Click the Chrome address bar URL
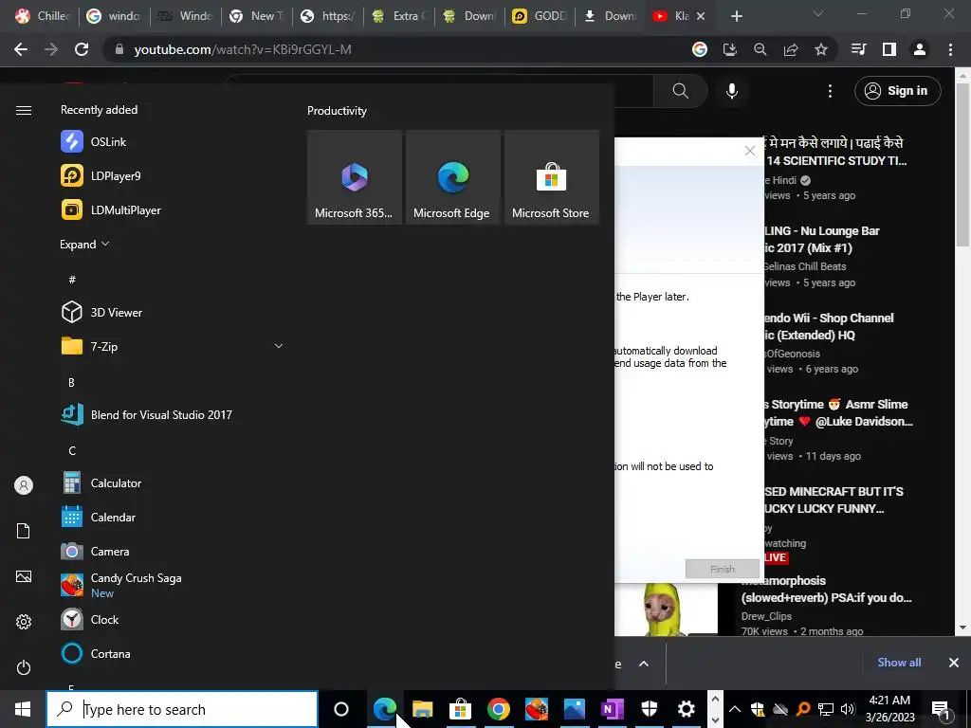 click(x=243, y=49)
